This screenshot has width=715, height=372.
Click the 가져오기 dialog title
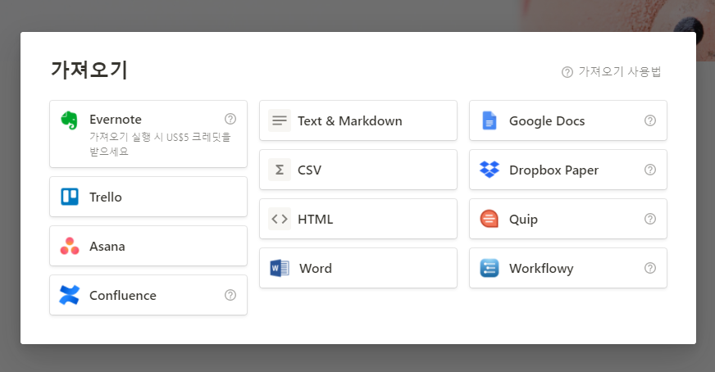click(x=89, y=70)
